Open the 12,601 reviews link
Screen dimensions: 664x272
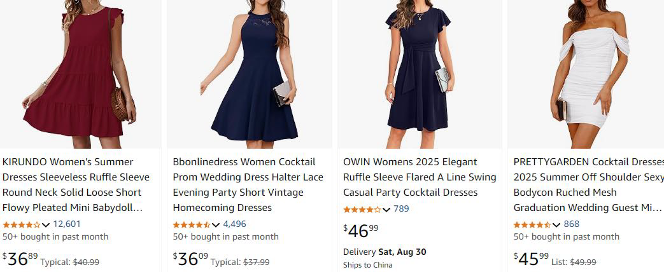pyautogui.click(x=67, y=224)
